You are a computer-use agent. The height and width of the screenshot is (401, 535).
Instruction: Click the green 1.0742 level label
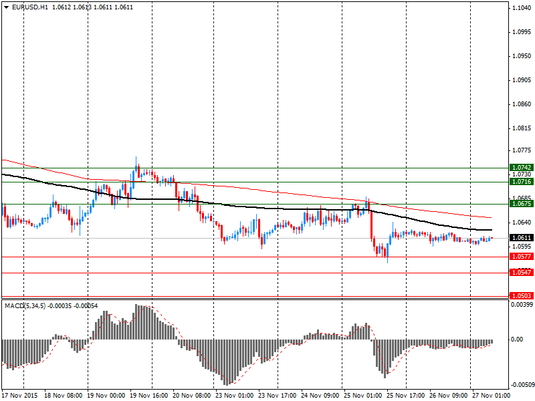tap(522, 168)
